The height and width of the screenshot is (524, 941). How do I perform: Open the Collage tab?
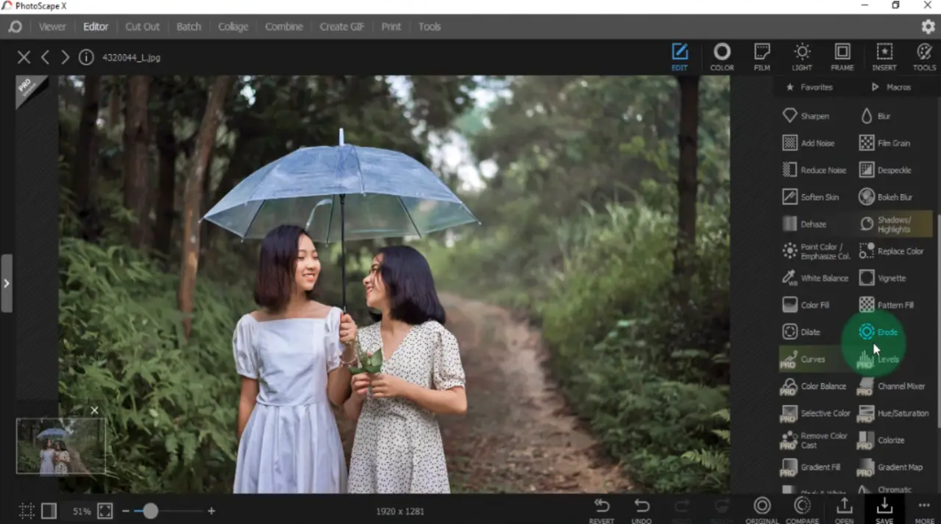tap(233, 27)
